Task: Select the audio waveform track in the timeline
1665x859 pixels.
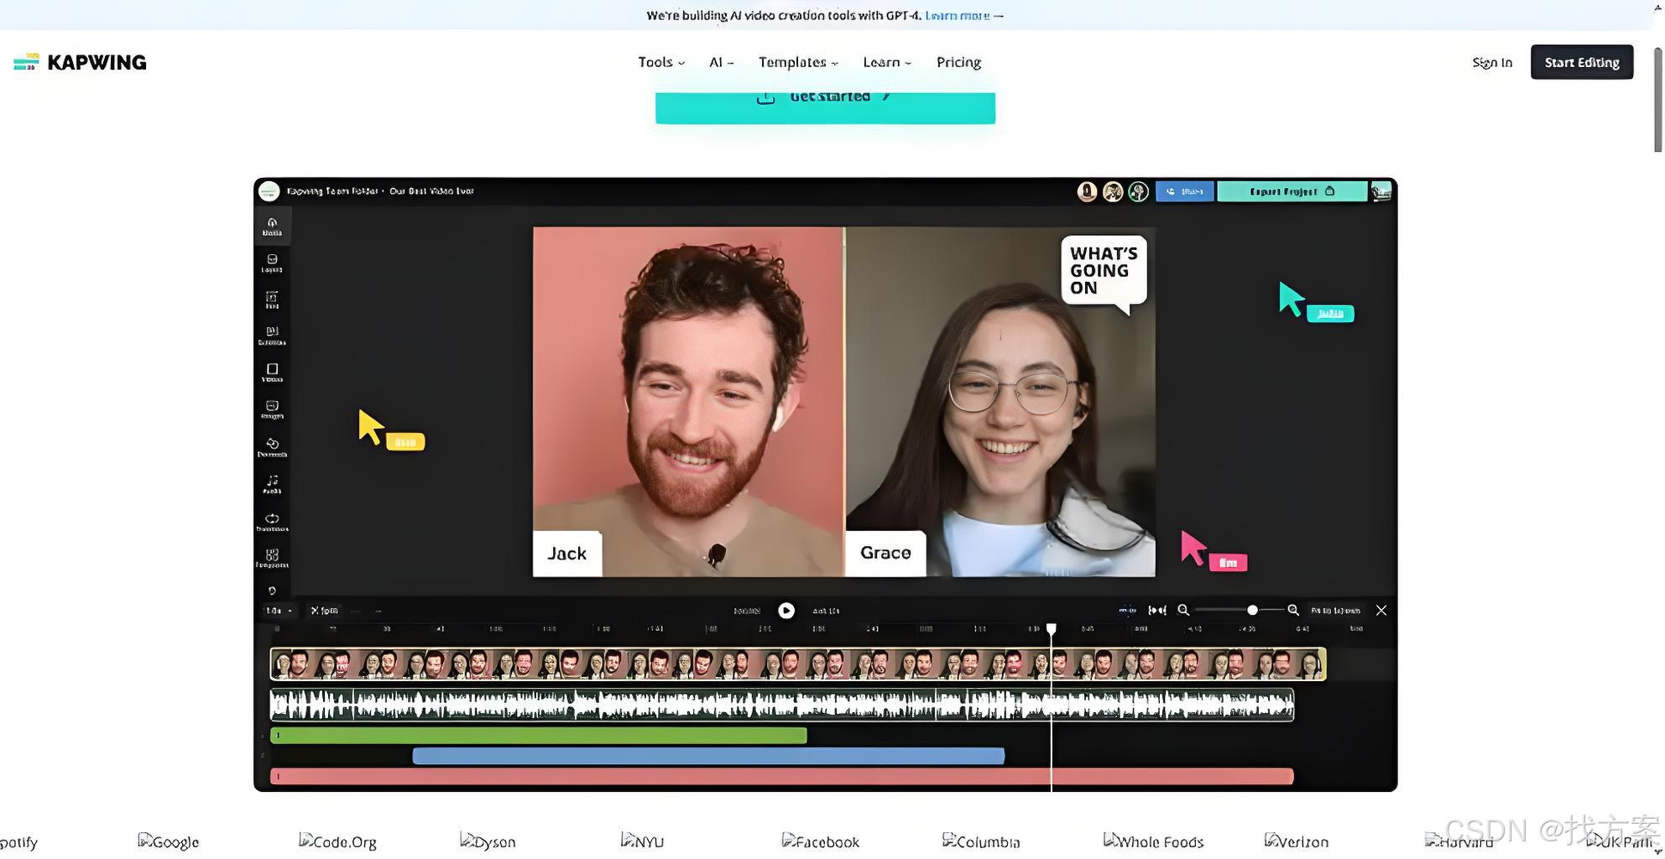Action: 782,705
